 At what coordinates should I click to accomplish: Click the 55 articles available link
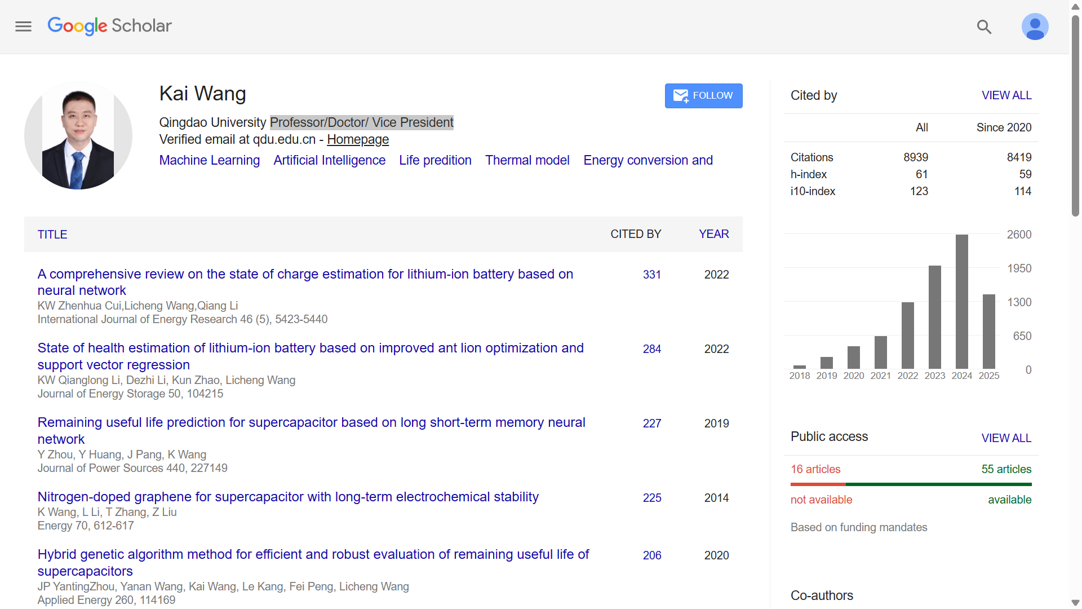pos(1006,469)
